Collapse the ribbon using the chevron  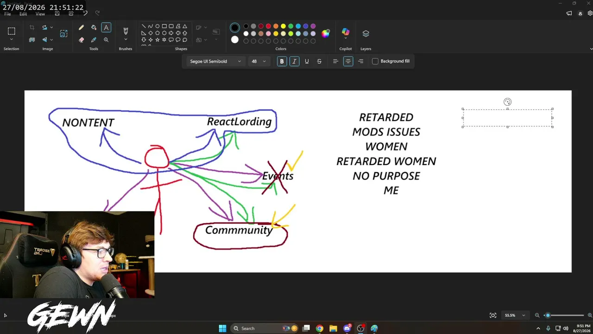coord(591,49)
